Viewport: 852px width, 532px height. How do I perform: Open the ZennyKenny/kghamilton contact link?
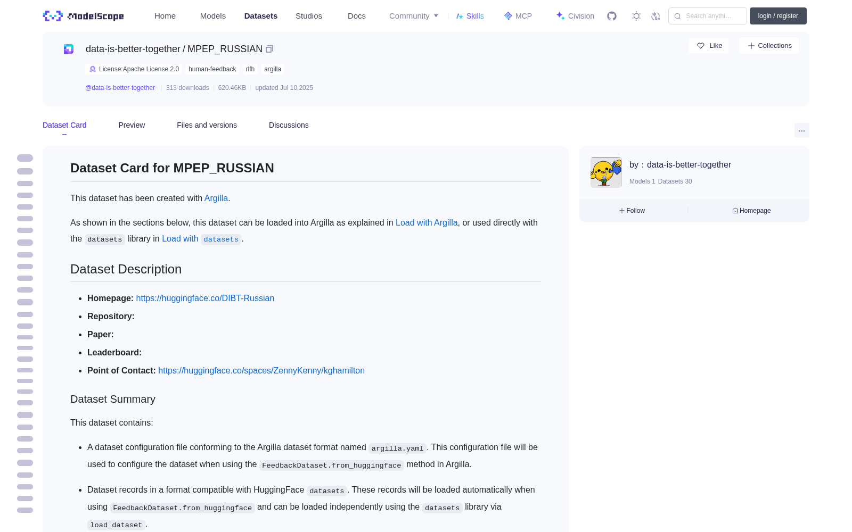pos(261,370)
